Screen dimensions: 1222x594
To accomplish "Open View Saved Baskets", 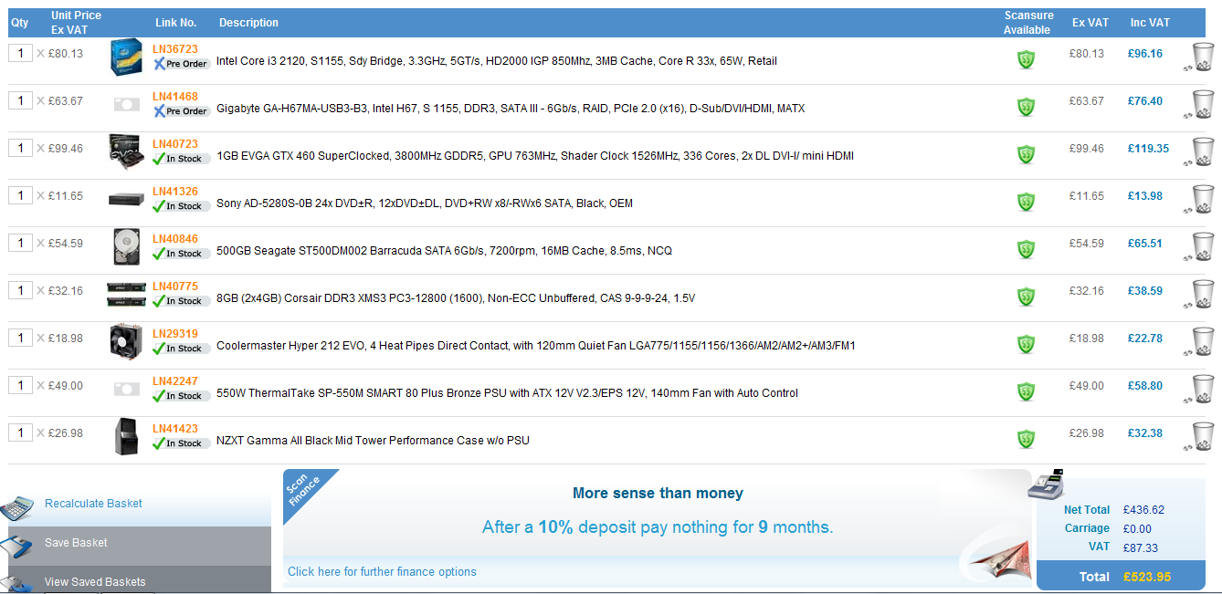I will pos(95,582).
